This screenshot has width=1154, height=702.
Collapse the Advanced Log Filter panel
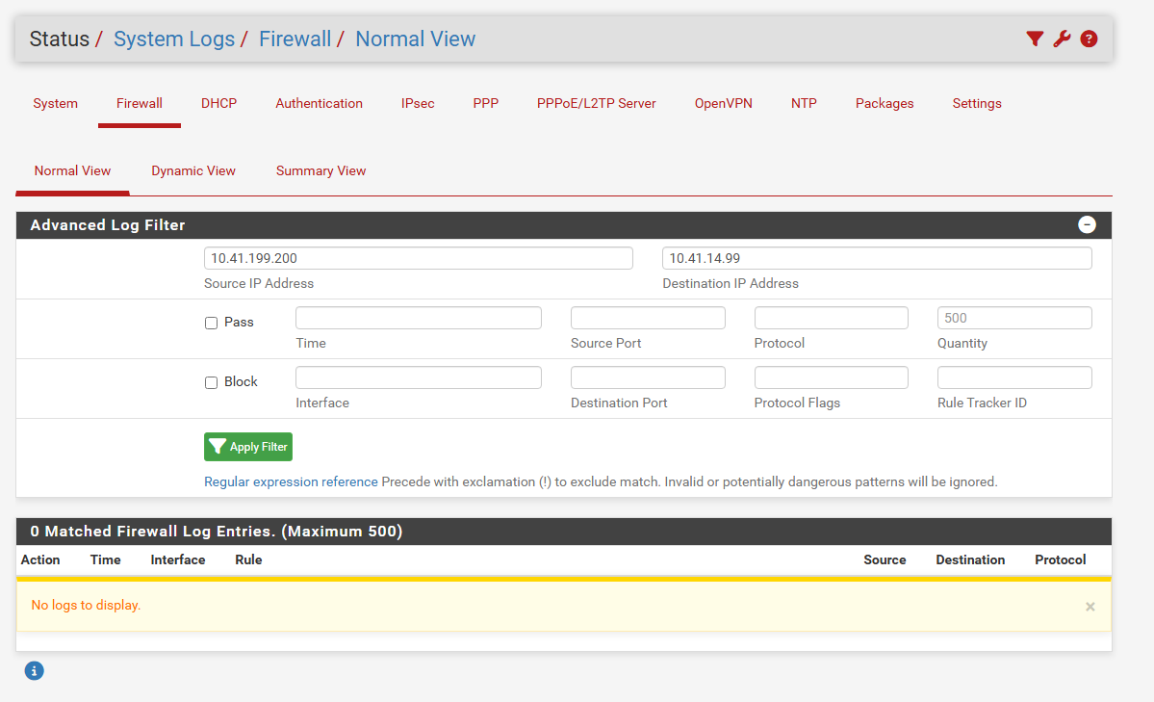[1087, 224]
